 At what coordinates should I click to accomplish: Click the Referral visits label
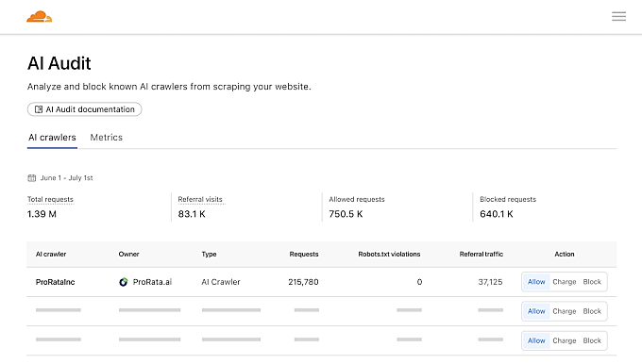[x=200, y=199]
